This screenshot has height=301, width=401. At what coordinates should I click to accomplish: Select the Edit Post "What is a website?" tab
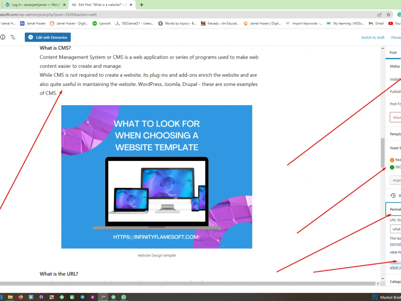[102, 4]
